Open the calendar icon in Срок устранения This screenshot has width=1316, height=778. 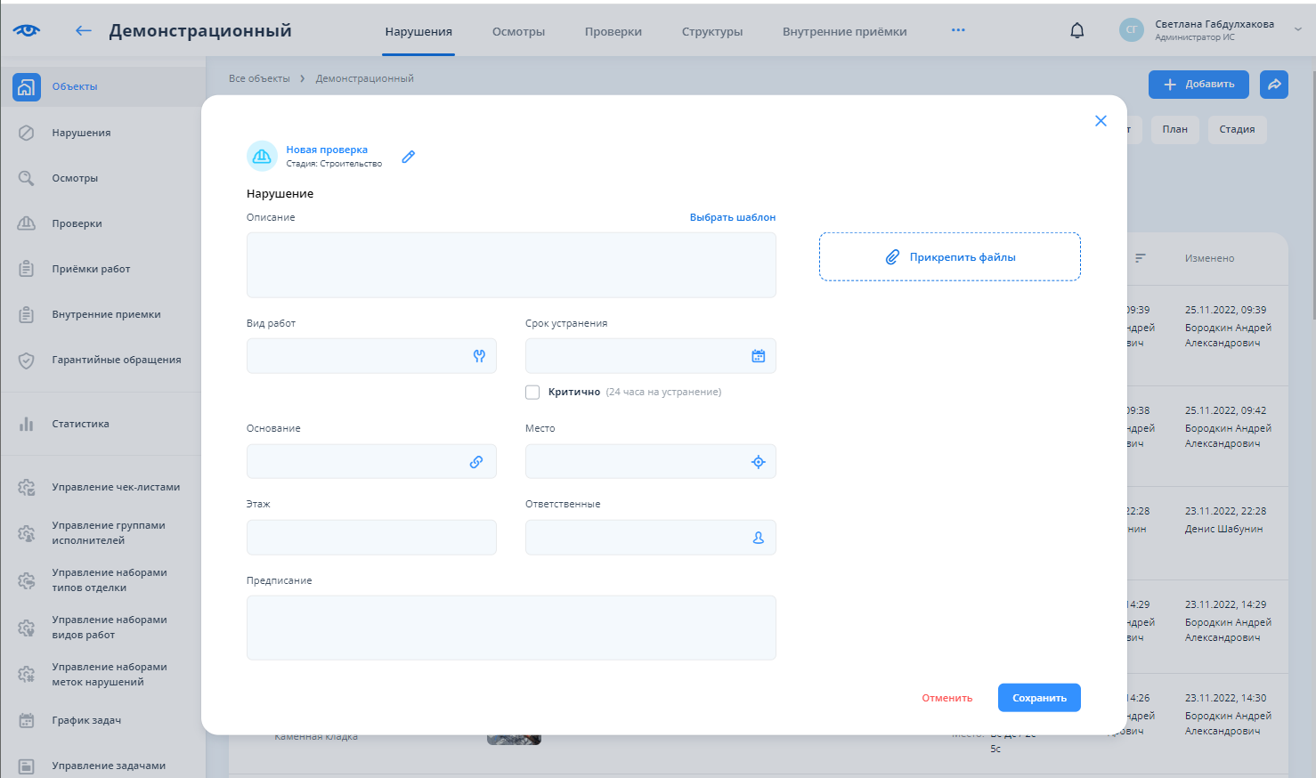pyautogui.click(x=758, y=356)
